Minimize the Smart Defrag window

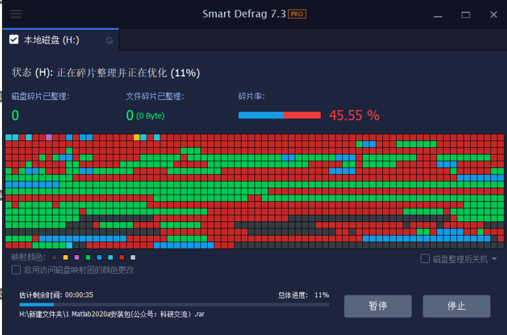(x=438, y=15)
